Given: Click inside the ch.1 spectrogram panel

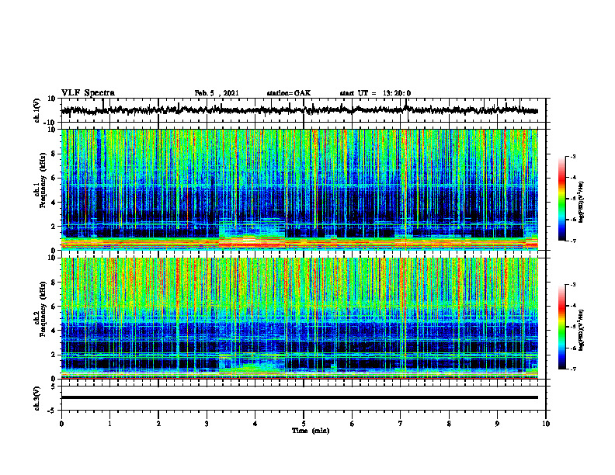Looking at the screenshot, I should click(300, 189).
